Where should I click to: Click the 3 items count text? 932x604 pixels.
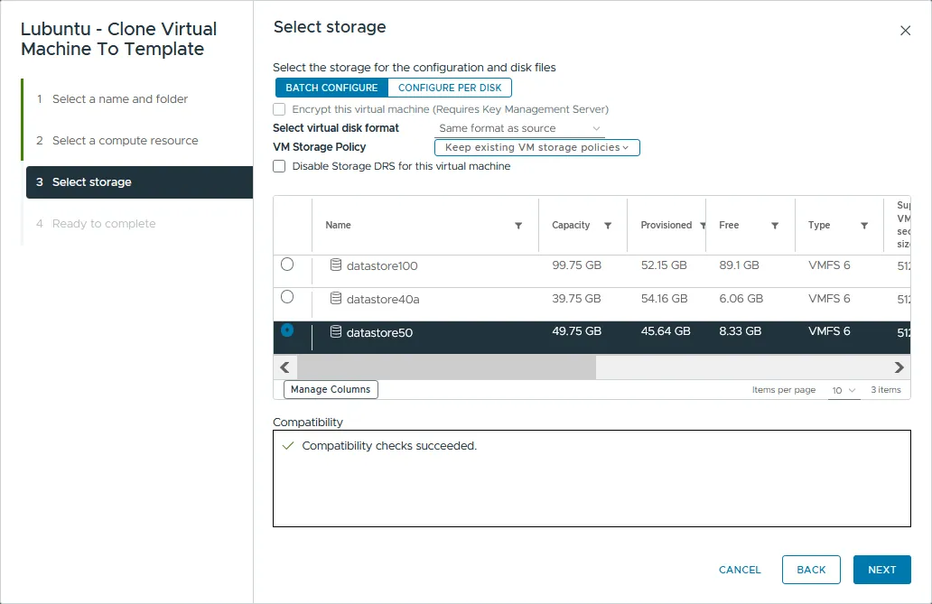[886, 390]
